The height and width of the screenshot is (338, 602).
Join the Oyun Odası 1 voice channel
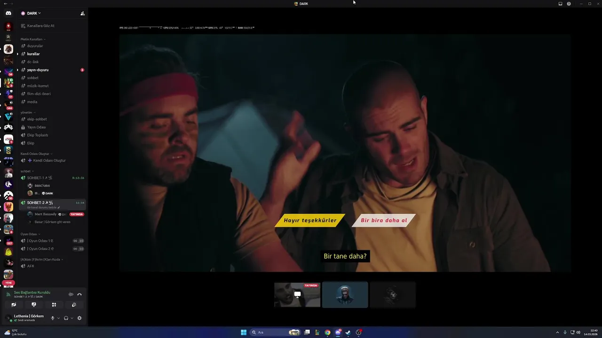pos(53,241)
